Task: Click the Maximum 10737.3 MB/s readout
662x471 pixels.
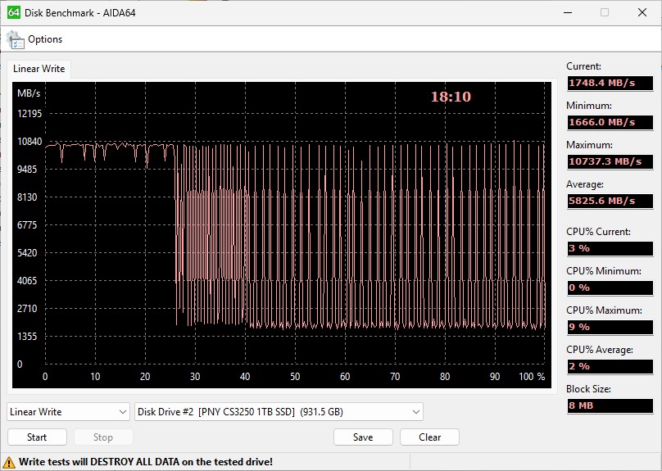Action: coord(610,161)
